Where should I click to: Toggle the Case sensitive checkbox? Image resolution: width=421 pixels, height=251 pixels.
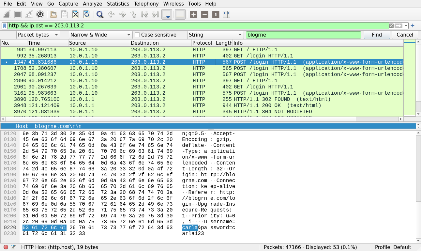[137, 35]
